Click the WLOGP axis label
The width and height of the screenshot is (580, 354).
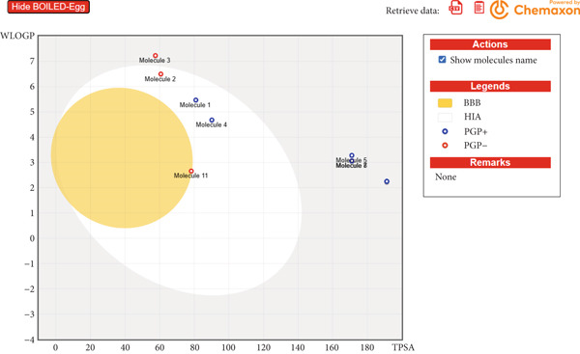(x=17, y=36)
